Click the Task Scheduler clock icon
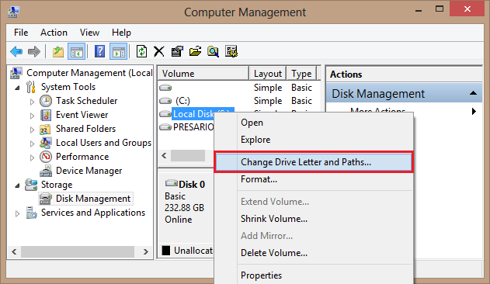This screenshot has width=490, height=284. click(x=46, y=101)
